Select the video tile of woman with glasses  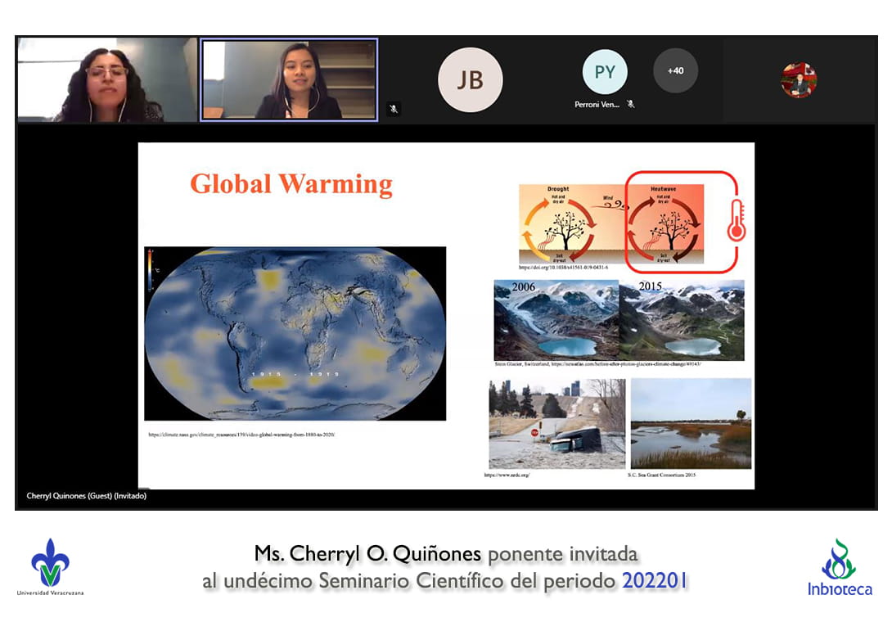click(106, 80)
